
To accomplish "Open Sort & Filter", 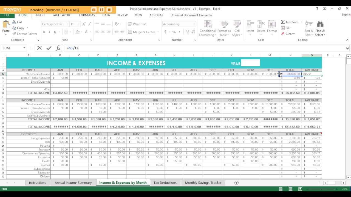I will tap(308, 28).
